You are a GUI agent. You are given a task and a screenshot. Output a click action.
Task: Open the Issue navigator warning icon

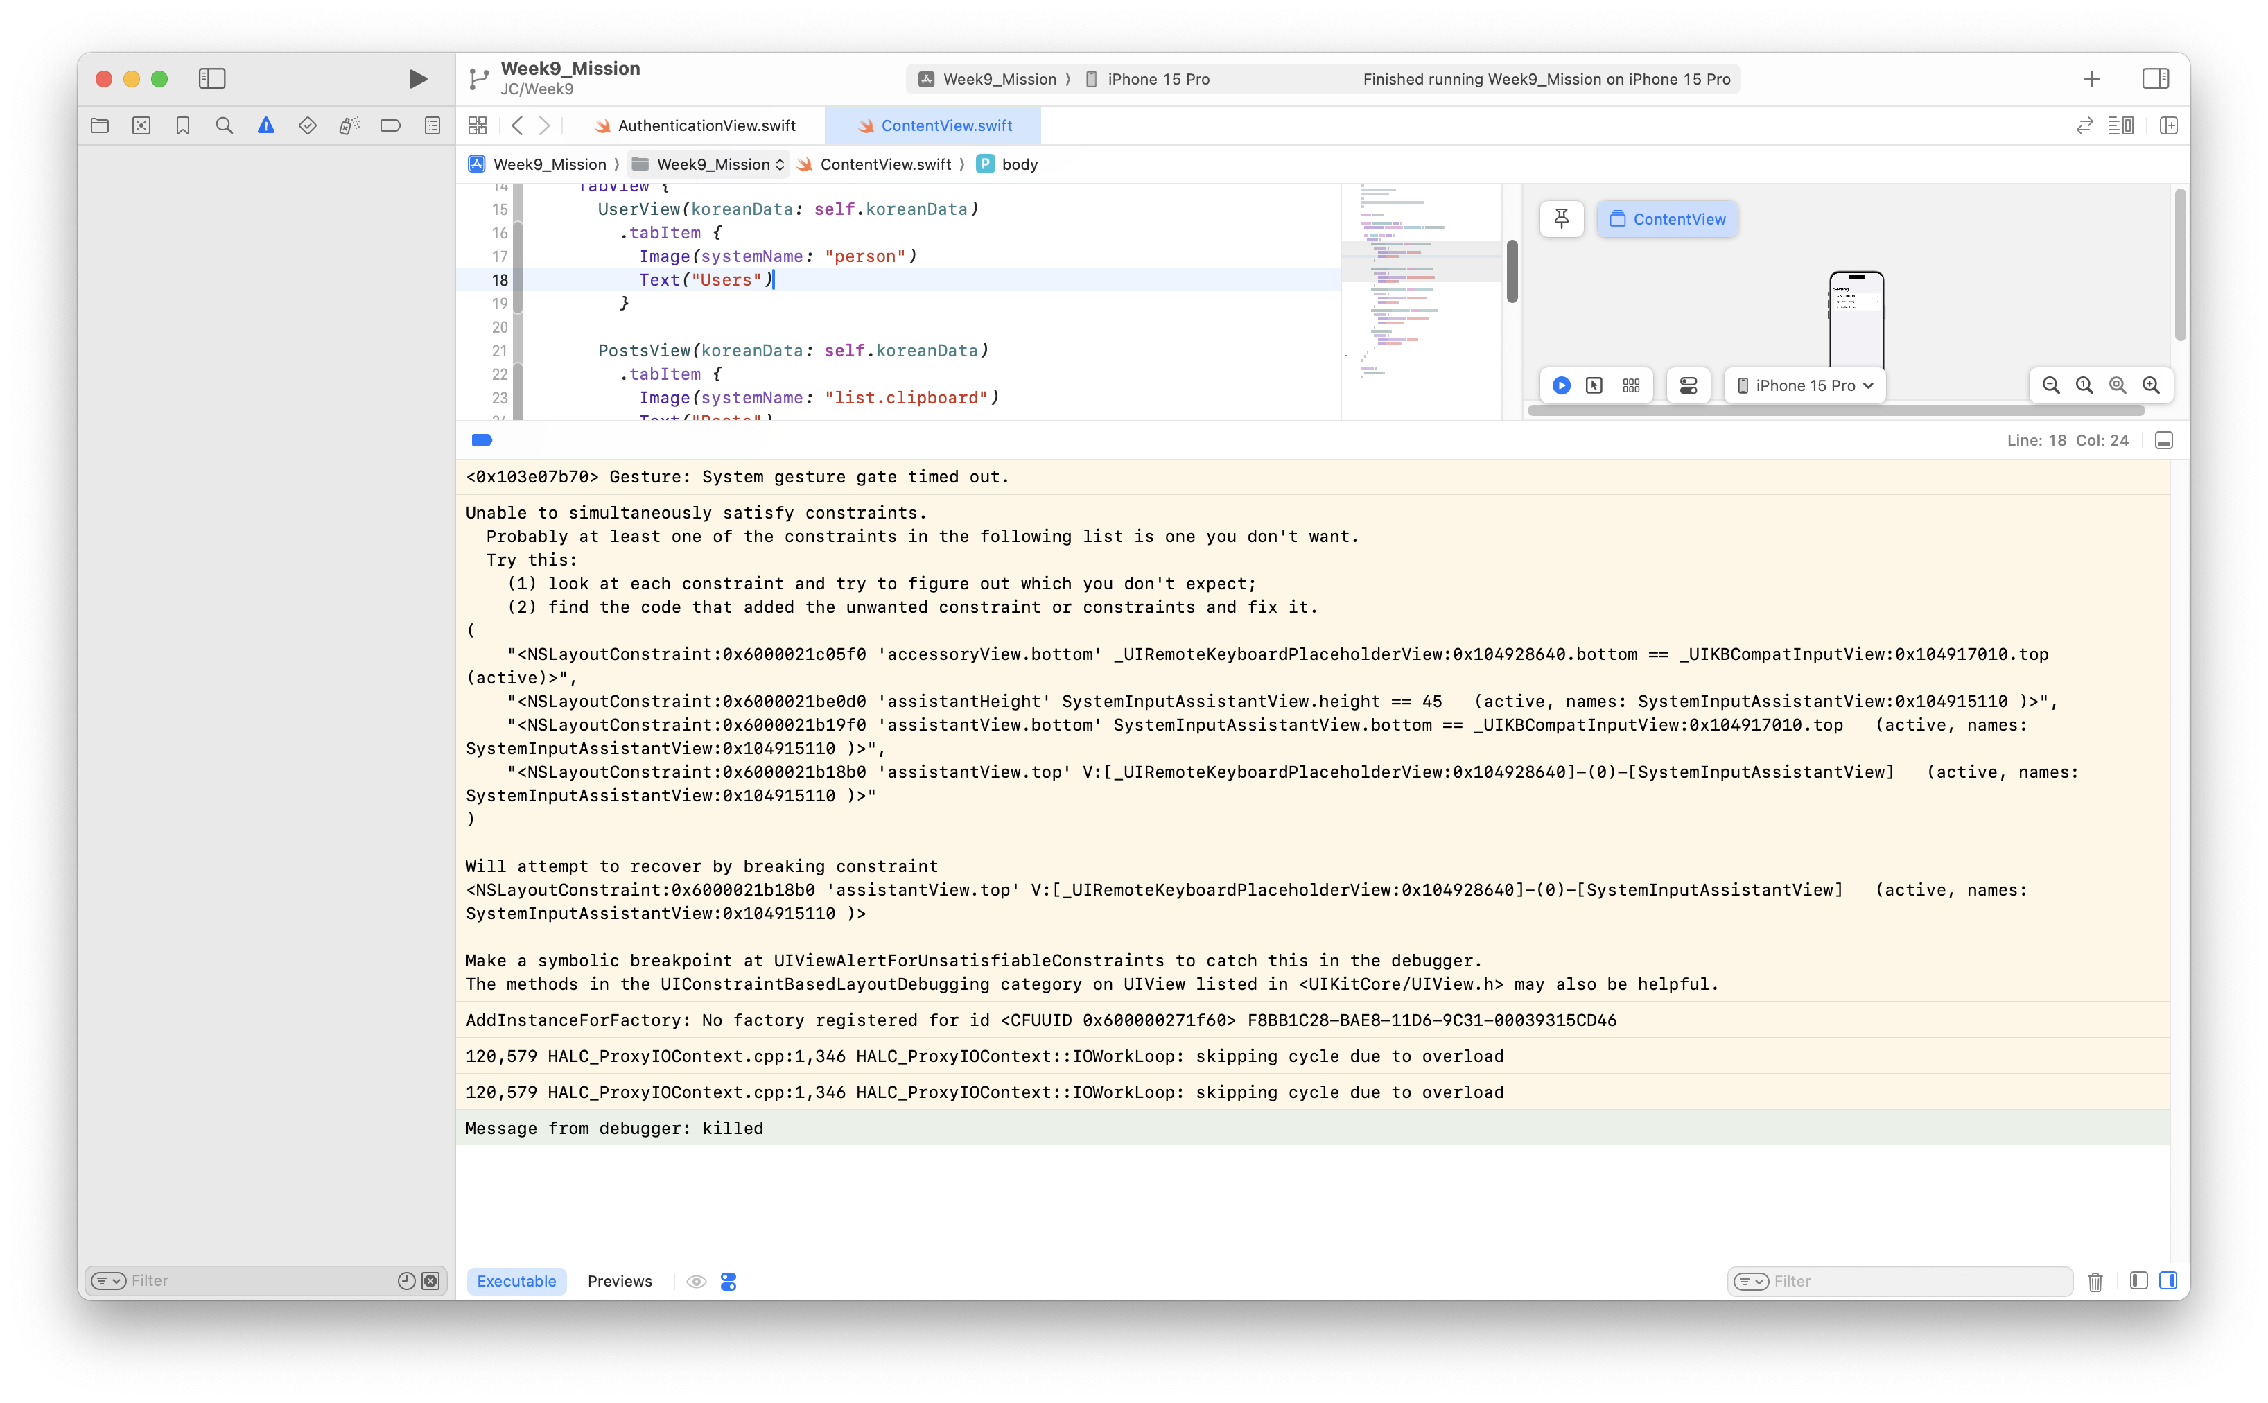(x=266, y=125)
